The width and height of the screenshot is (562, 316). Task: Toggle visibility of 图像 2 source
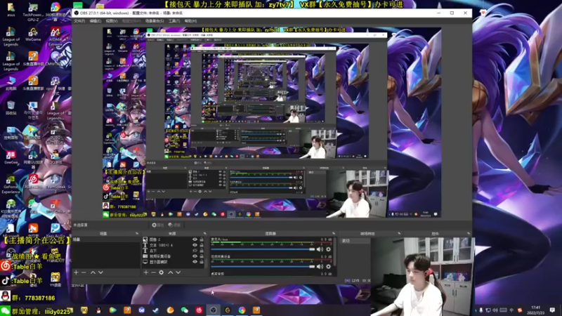pyautogui.click(x=195, y=239)
